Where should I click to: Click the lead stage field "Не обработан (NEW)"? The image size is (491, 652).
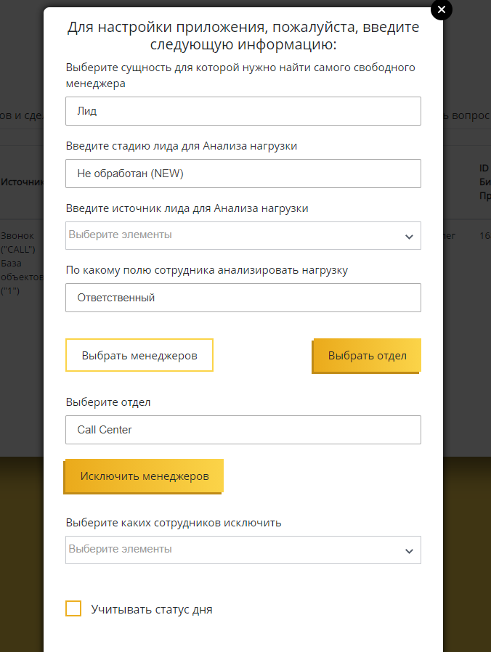click(x=243, y=174)
